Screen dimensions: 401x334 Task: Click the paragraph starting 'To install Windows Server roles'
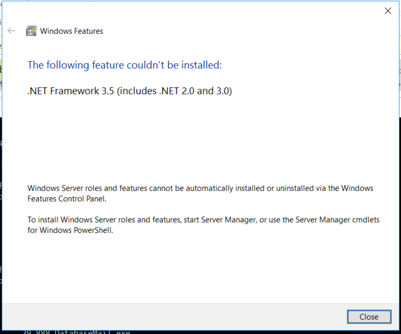[203, 225]
